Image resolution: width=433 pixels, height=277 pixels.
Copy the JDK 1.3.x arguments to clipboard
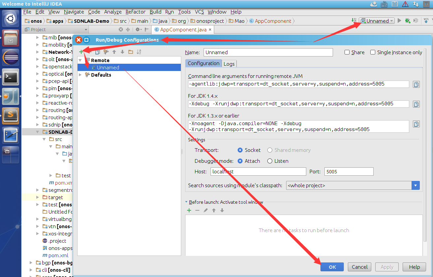(416, 124)
